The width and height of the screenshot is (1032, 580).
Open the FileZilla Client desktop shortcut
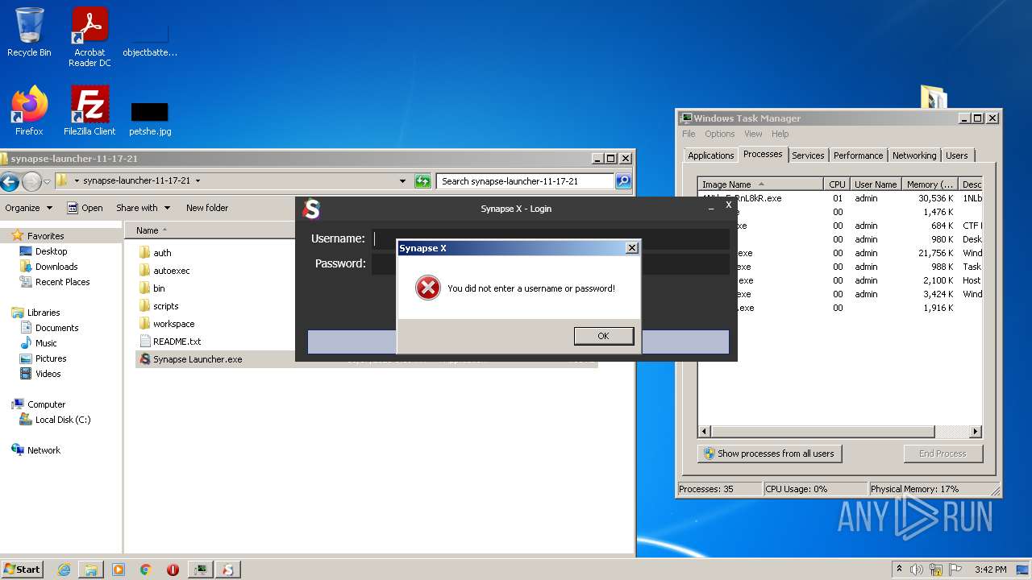(89, 110)
